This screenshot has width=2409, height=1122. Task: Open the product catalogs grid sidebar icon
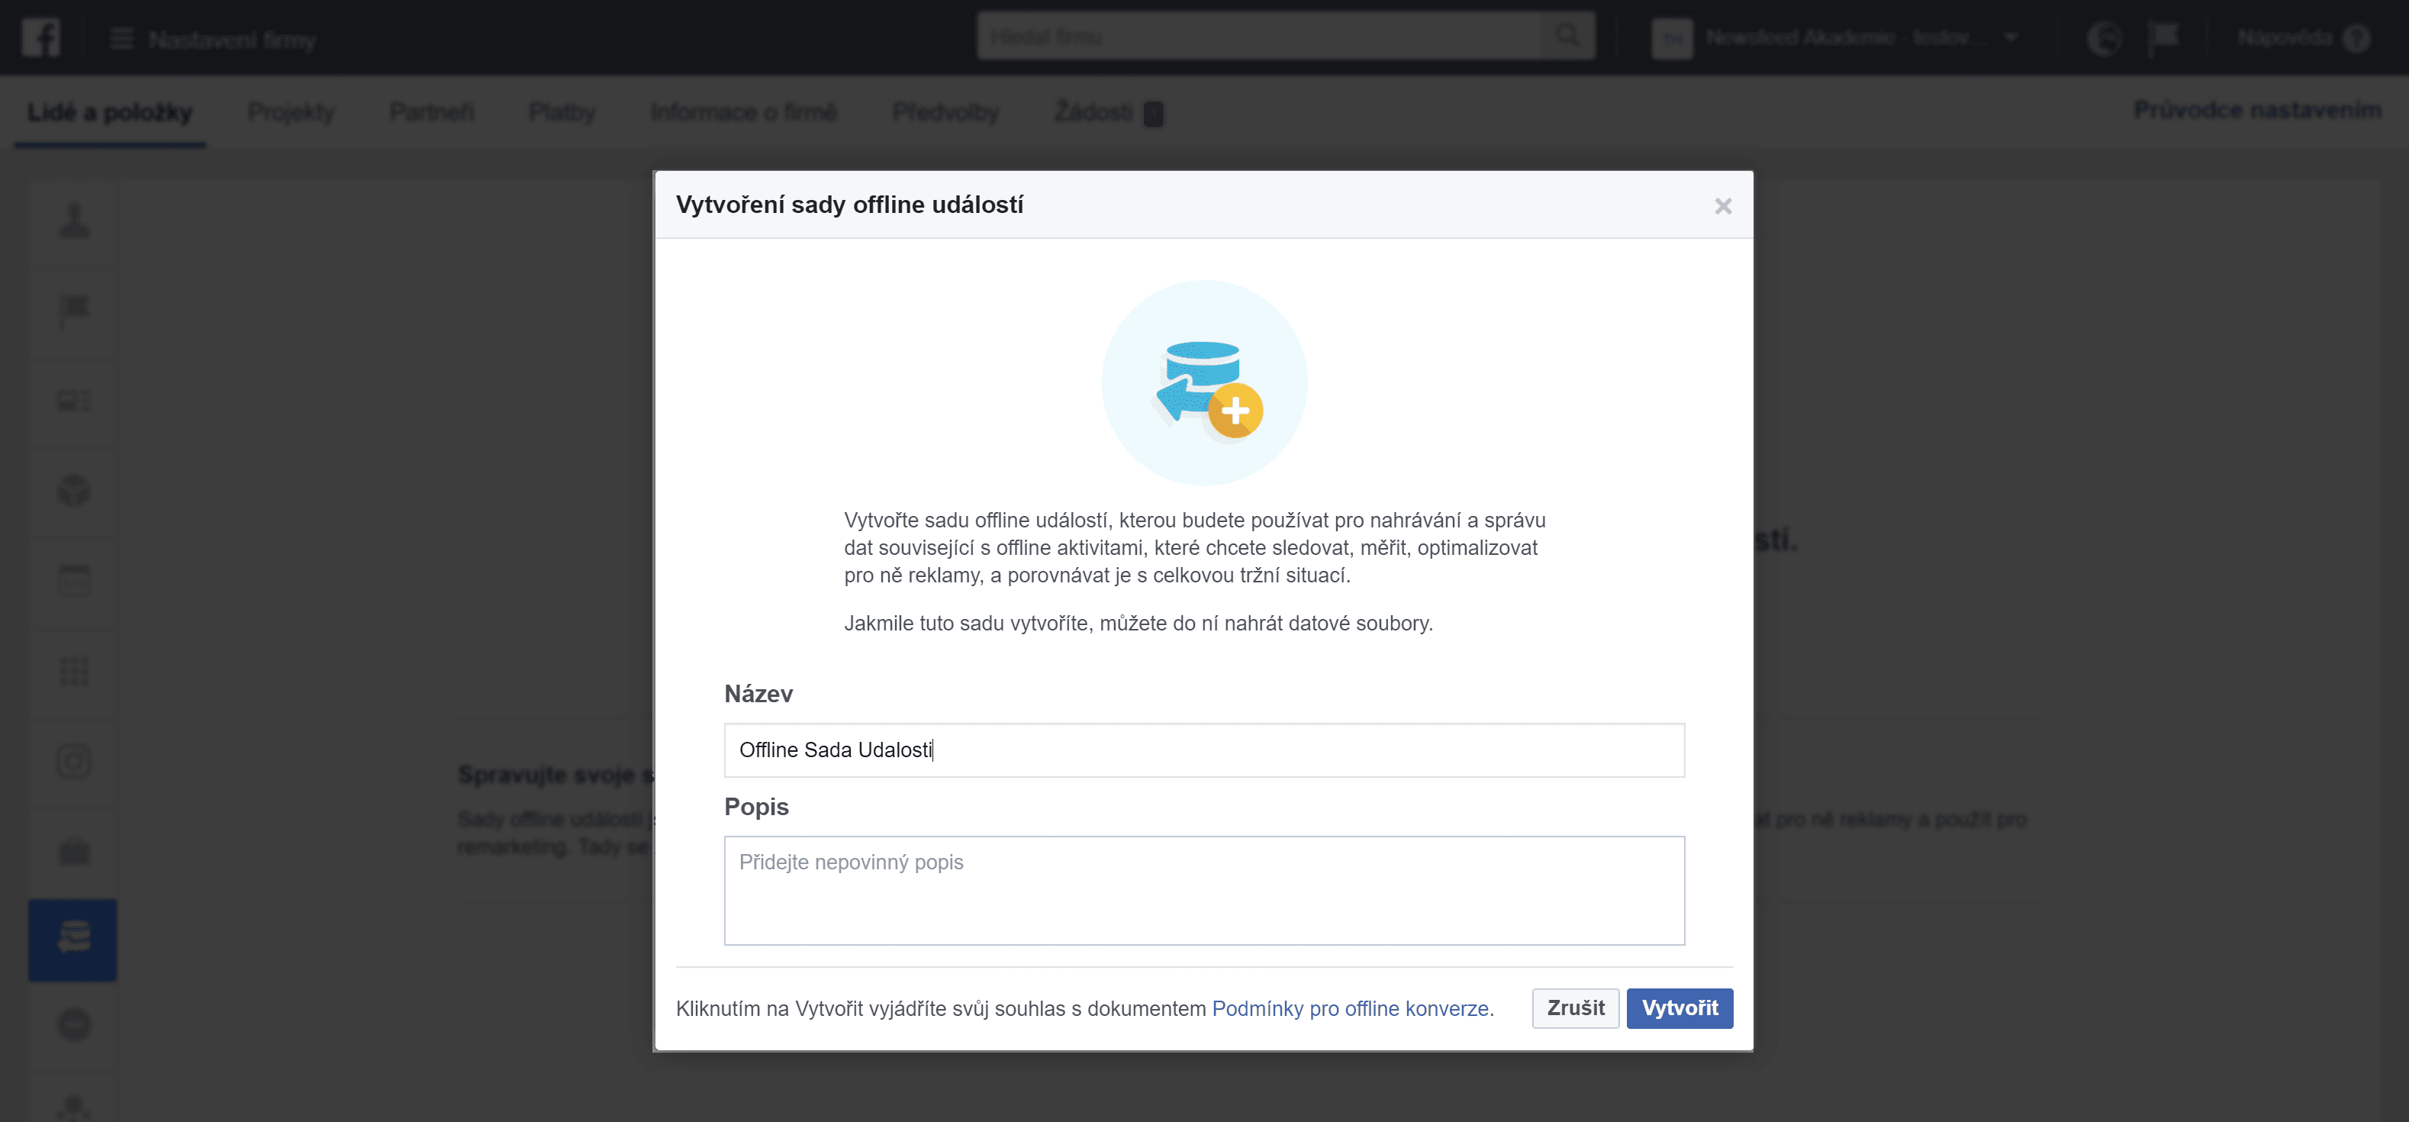coord(74,671)
